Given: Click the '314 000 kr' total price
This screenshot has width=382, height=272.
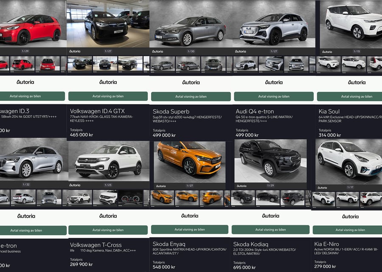Looking at the screenshot, I should (x=330, y=135).
